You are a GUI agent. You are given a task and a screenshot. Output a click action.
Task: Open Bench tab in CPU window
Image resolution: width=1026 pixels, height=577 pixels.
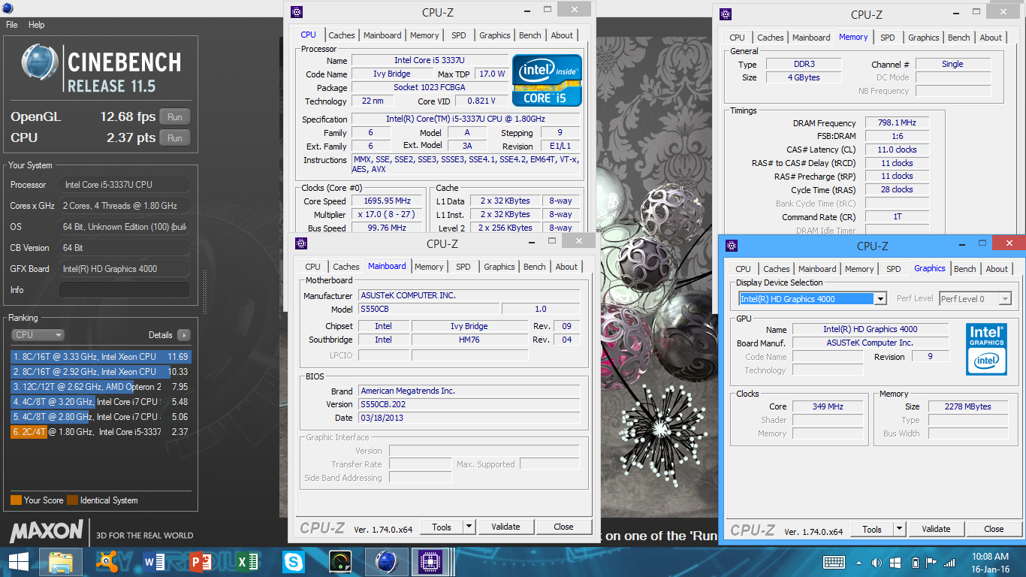[x=530, y=35]
